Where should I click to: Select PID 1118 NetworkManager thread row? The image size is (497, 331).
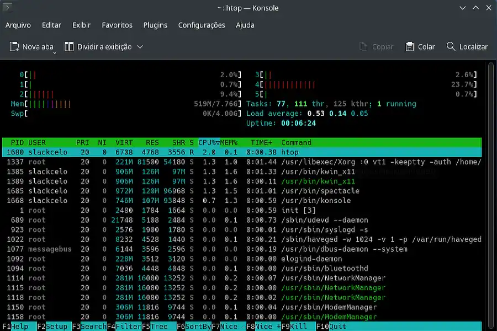point(242,297)
